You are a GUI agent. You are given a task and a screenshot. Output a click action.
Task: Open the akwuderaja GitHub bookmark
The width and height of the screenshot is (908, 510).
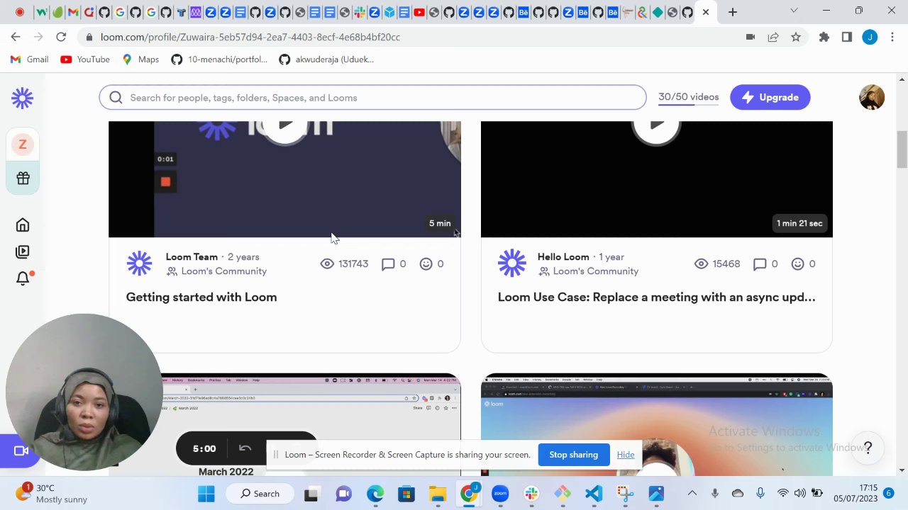326,59
